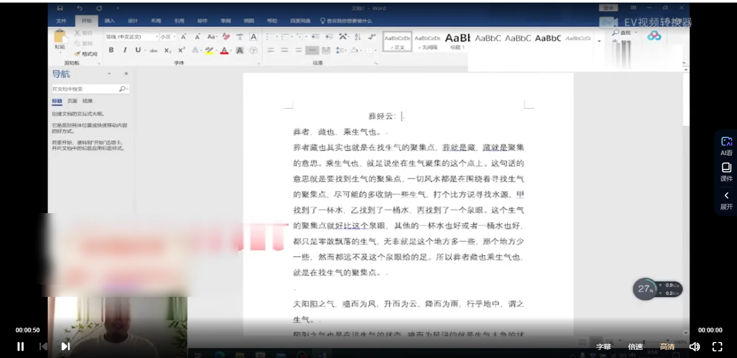Click the Sort A-Z icon
Screen dimensions: 737x358
click(357, 37)
